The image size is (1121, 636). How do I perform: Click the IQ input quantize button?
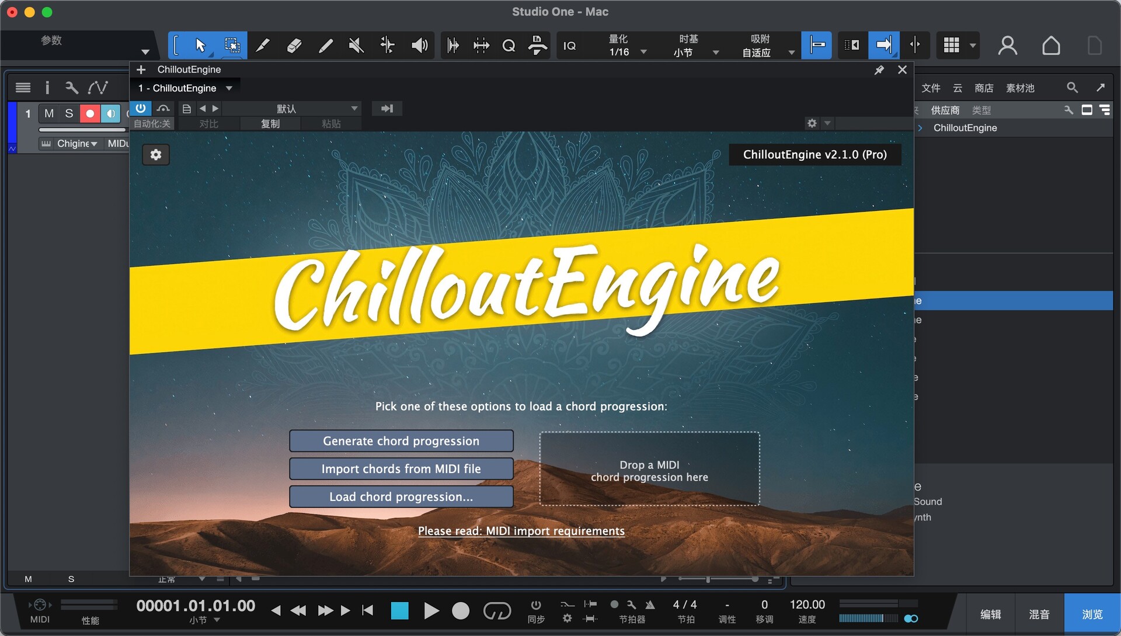[569, 46]
